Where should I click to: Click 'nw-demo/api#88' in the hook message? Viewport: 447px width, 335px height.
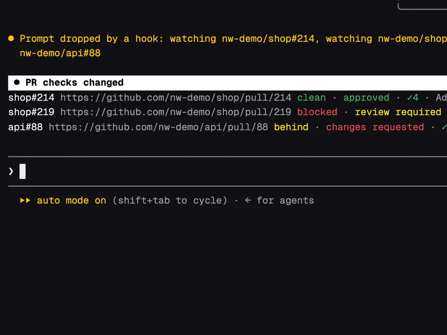click(x=60, y=53)
